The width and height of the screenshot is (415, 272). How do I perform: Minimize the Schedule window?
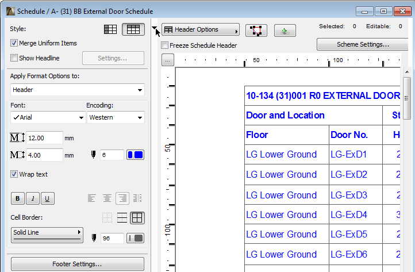coord(365,12)
